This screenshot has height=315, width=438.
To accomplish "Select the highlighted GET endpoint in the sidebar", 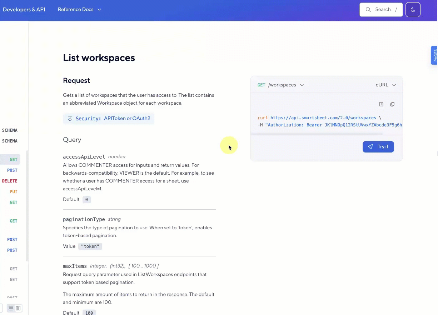I will (x=14, y=160).
